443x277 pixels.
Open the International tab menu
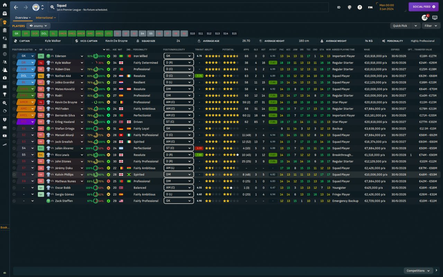(x=46, y=18)
